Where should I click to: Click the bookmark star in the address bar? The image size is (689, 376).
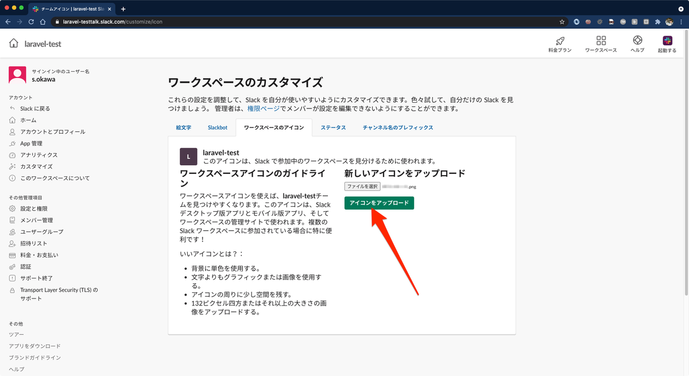562,21
